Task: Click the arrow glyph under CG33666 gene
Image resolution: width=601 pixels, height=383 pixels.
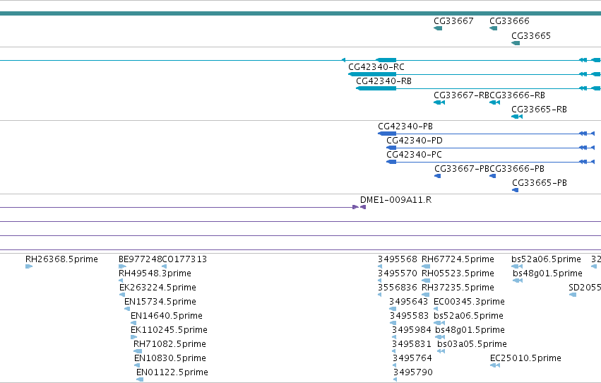Action: [x=493, y=28]
